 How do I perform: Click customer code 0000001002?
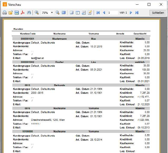point(28,62)
